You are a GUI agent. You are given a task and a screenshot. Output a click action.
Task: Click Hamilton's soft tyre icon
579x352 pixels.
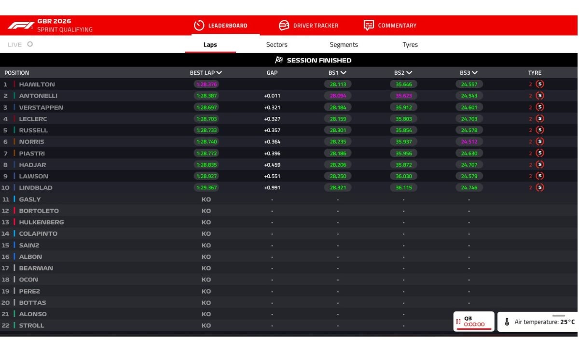[540, 84]
